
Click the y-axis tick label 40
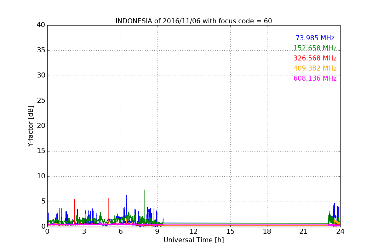41,25
